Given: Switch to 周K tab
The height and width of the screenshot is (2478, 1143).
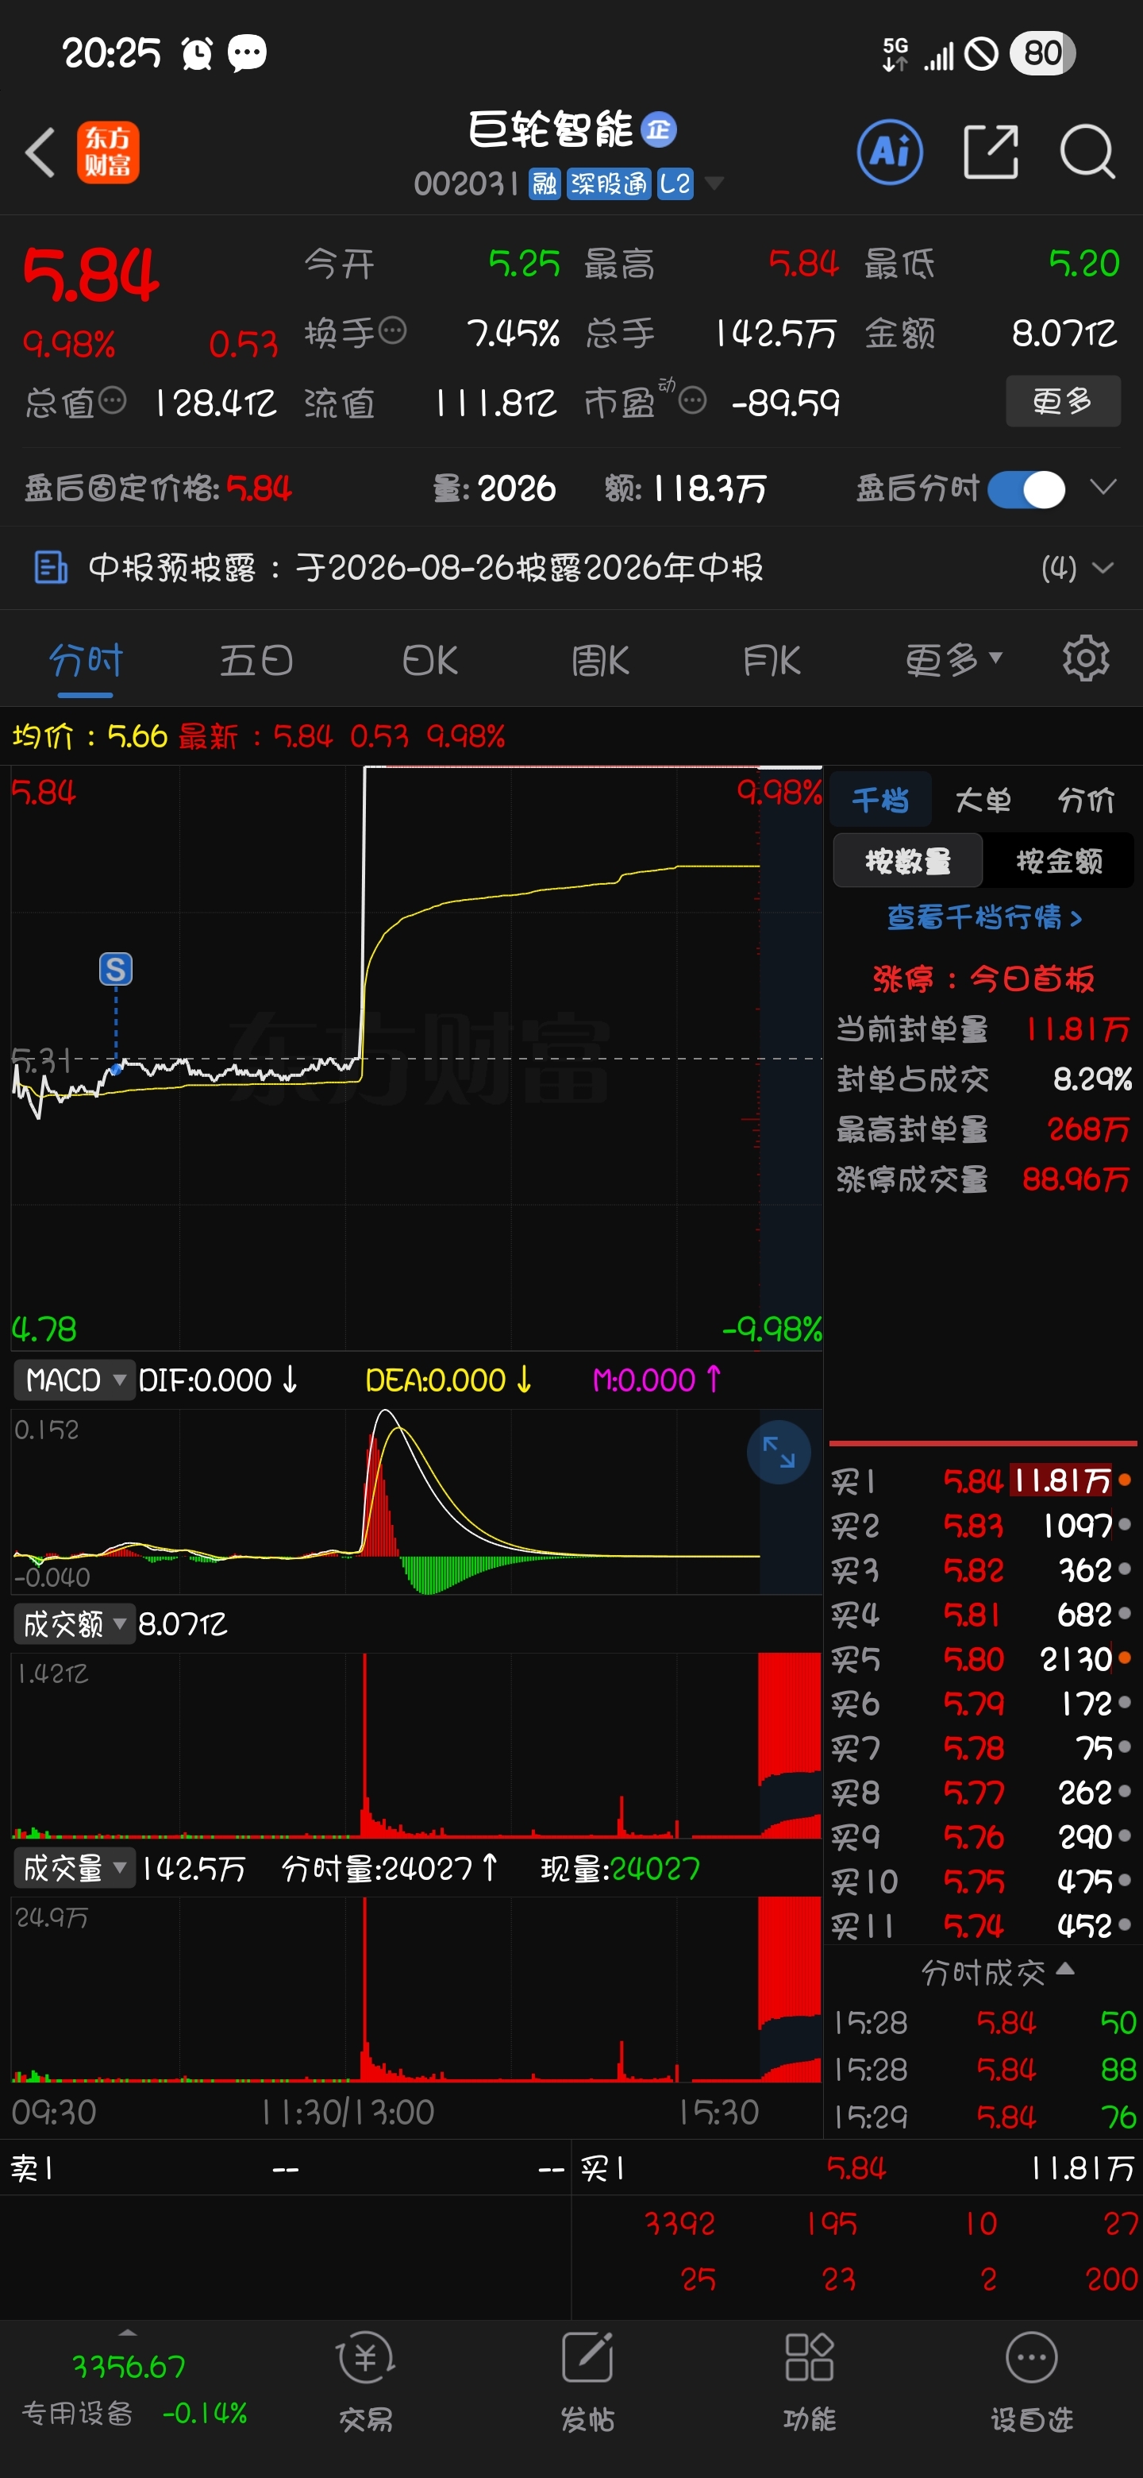Looking at the screenshot, I should coord(599,660).
